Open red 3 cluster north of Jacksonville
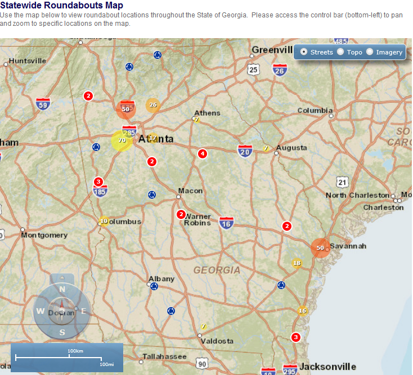 tap(296, 337)
